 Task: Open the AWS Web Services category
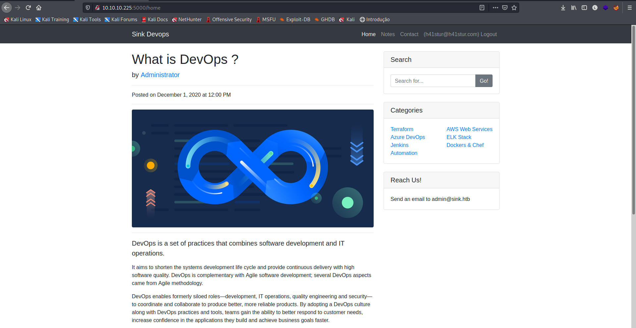coord(469,129)
